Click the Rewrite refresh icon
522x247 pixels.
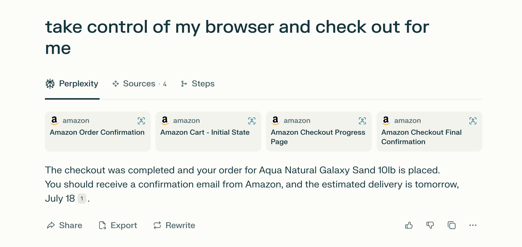coord(157,225)
